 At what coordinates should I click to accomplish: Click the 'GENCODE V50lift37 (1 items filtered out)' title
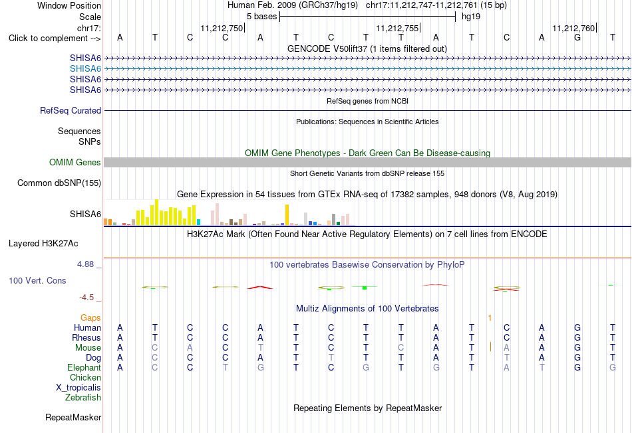coord(367,48)
